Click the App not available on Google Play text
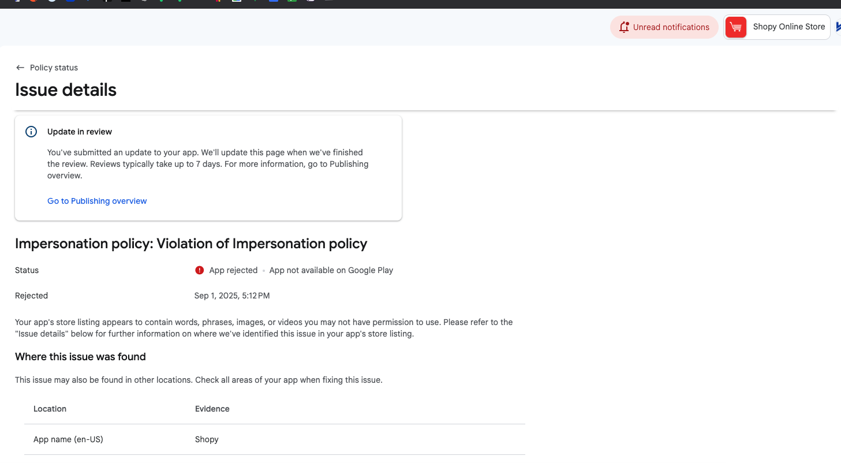Viewport: 841px width, 463px height. [x=331, y=270]
